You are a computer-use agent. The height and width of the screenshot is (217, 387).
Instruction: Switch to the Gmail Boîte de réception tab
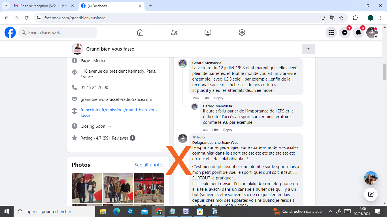point(44,6)
